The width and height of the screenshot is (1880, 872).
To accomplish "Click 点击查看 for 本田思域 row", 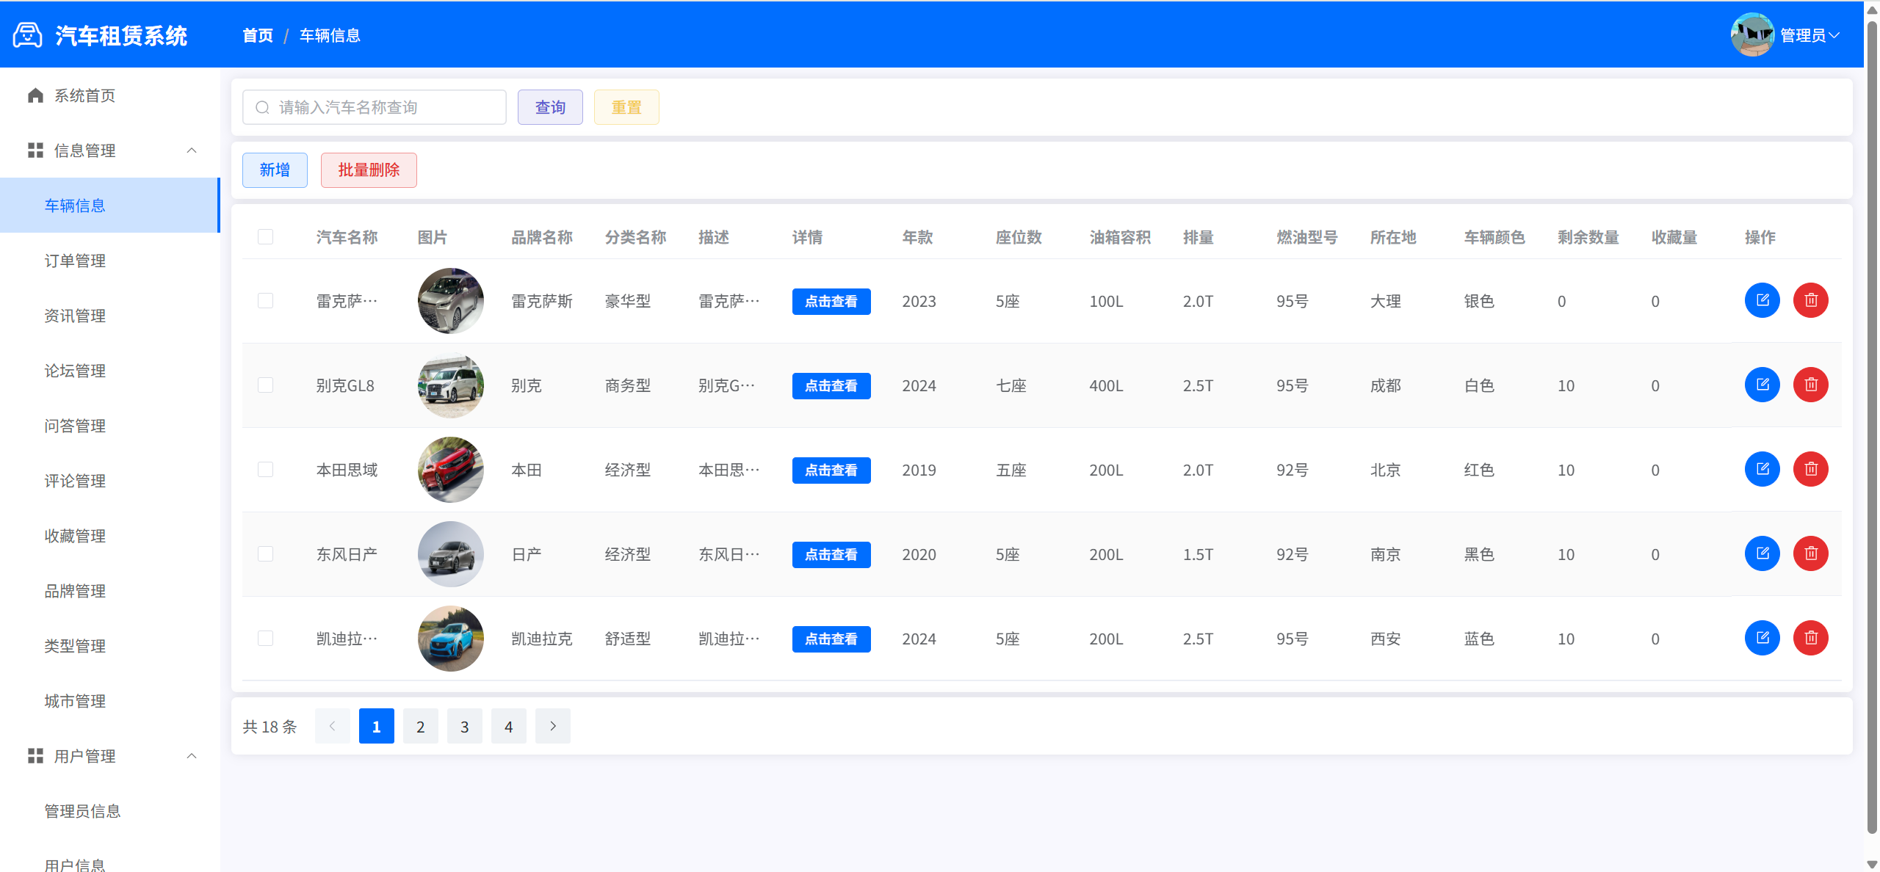I will pyautogui.click(x=831, y=470).
